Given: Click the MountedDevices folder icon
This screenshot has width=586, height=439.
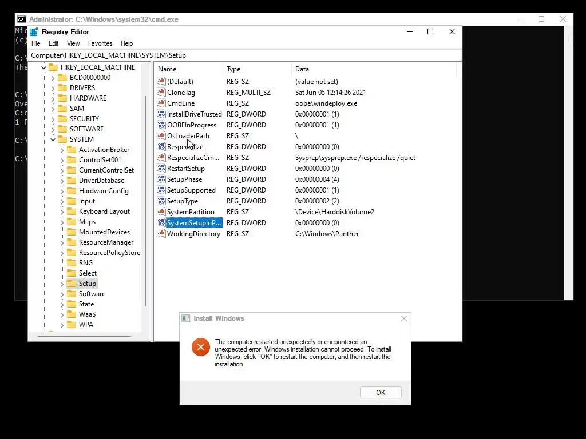Looking at the screenshot, I should point(72,232).
